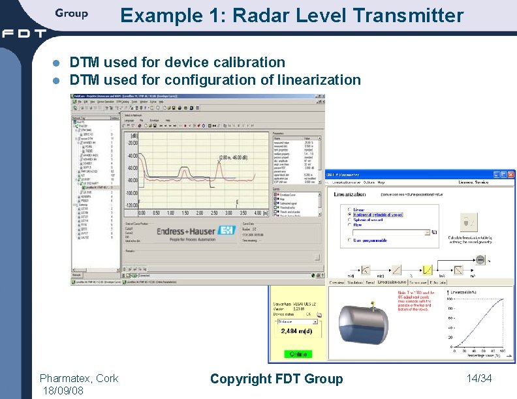
Task: Open the Echo curve tab
Action: coord(418,282)
